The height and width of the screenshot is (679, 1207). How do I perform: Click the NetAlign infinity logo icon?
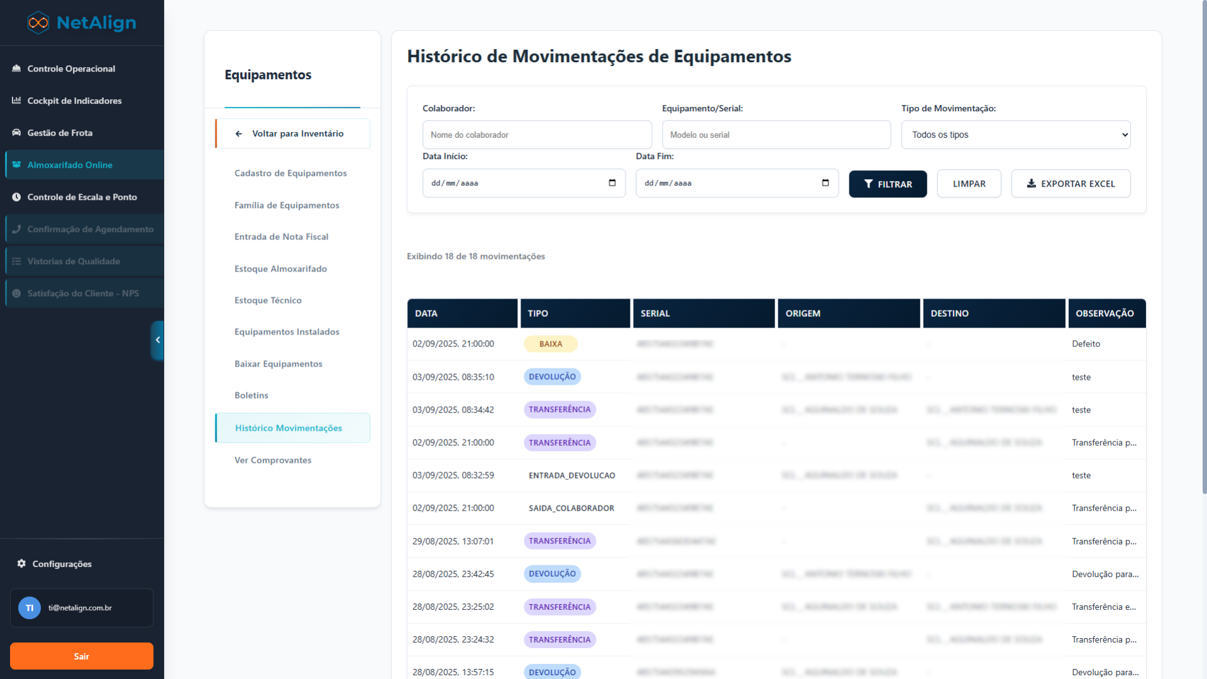pos(38,23)
